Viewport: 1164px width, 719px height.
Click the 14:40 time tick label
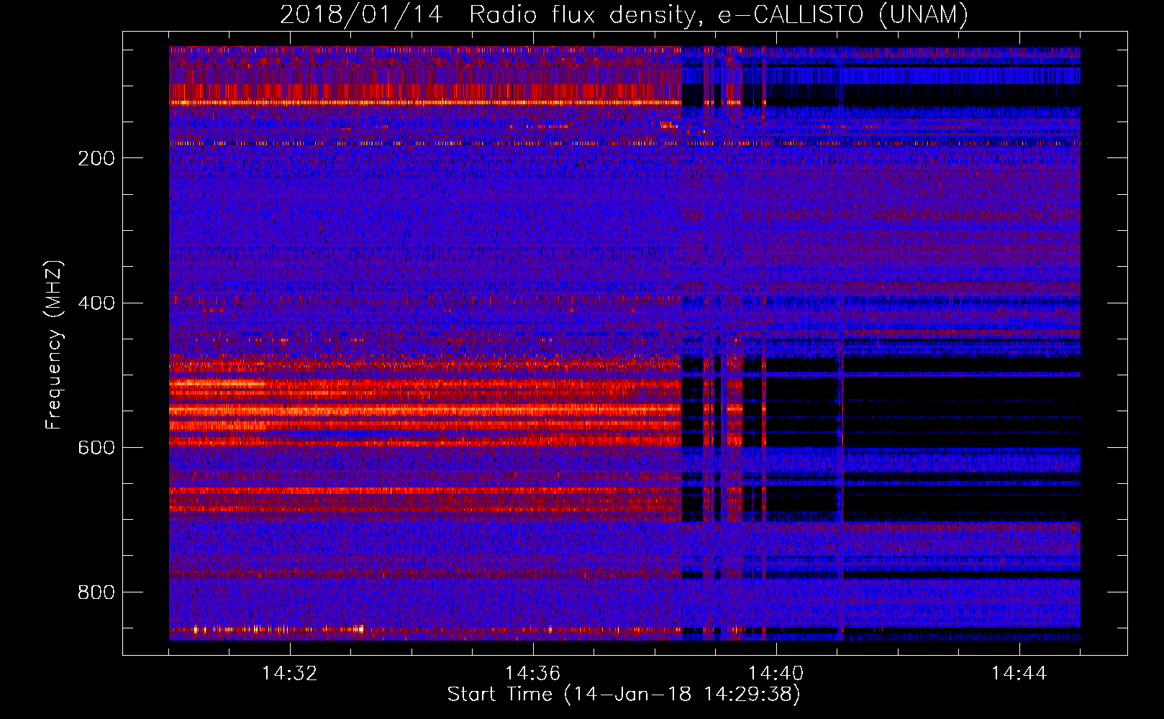(776, 674)
